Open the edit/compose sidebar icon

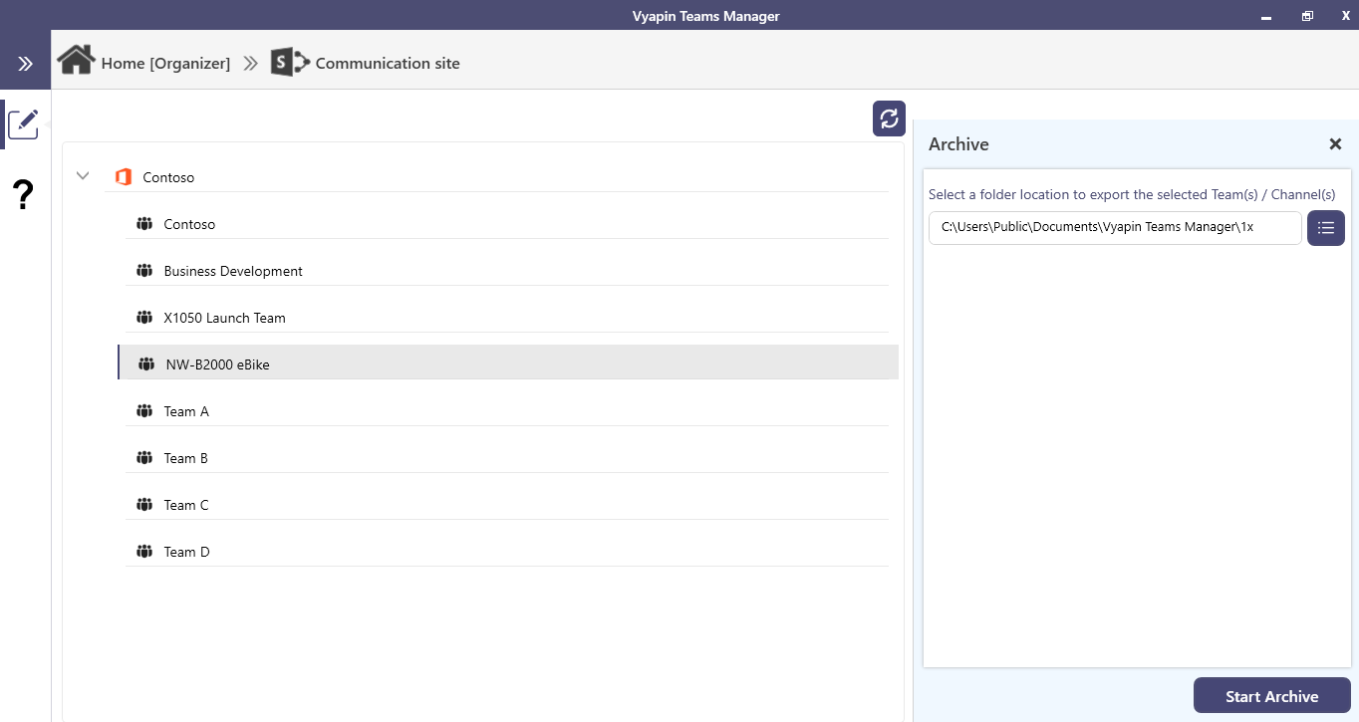coord(23,124)
